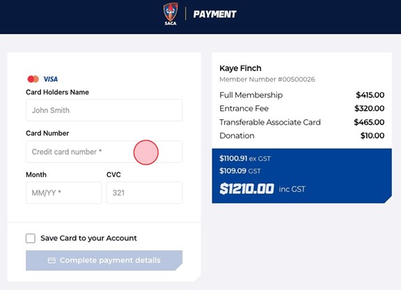Click the Mastercard logo icon
401x290 pixels.
pyautogui.click(x=33, y=79)
